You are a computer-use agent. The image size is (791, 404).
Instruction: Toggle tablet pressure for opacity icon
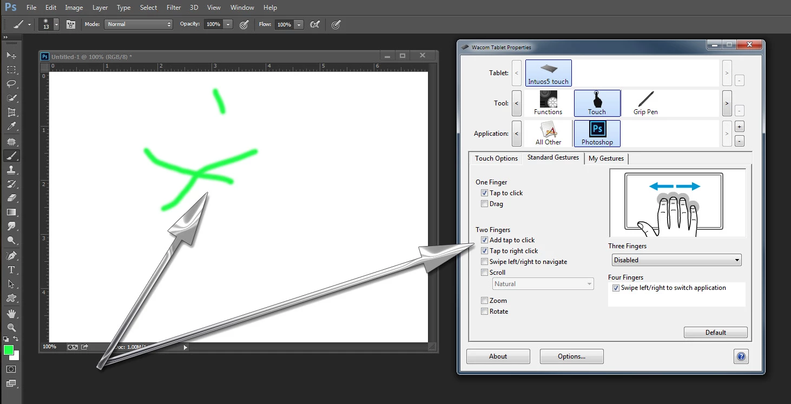coord(244,24)
